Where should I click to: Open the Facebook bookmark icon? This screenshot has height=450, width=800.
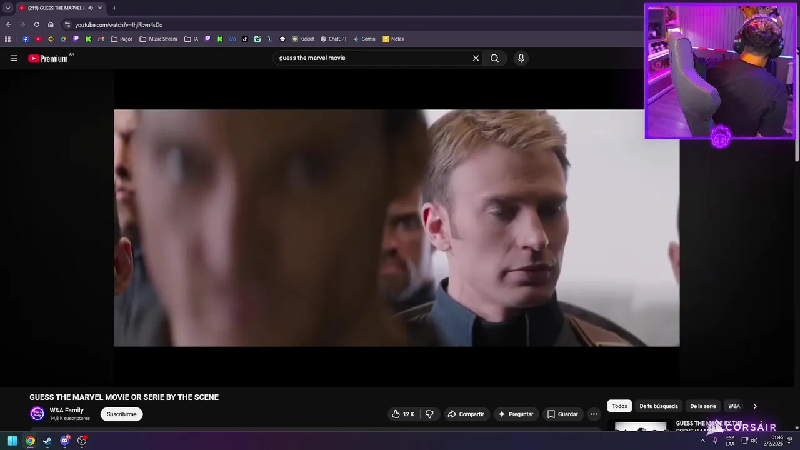tap(26, 39)
